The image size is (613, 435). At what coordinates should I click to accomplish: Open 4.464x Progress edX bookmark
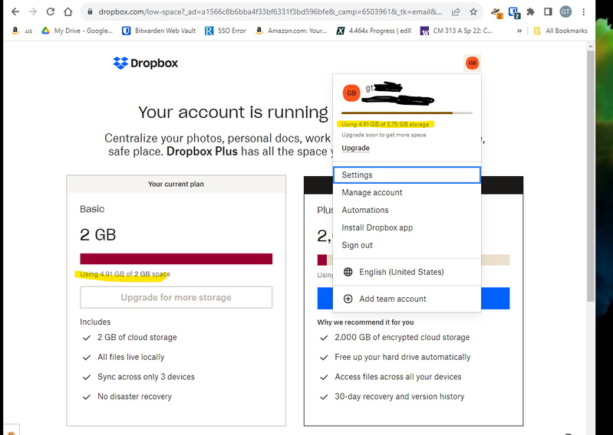point(374,31)
